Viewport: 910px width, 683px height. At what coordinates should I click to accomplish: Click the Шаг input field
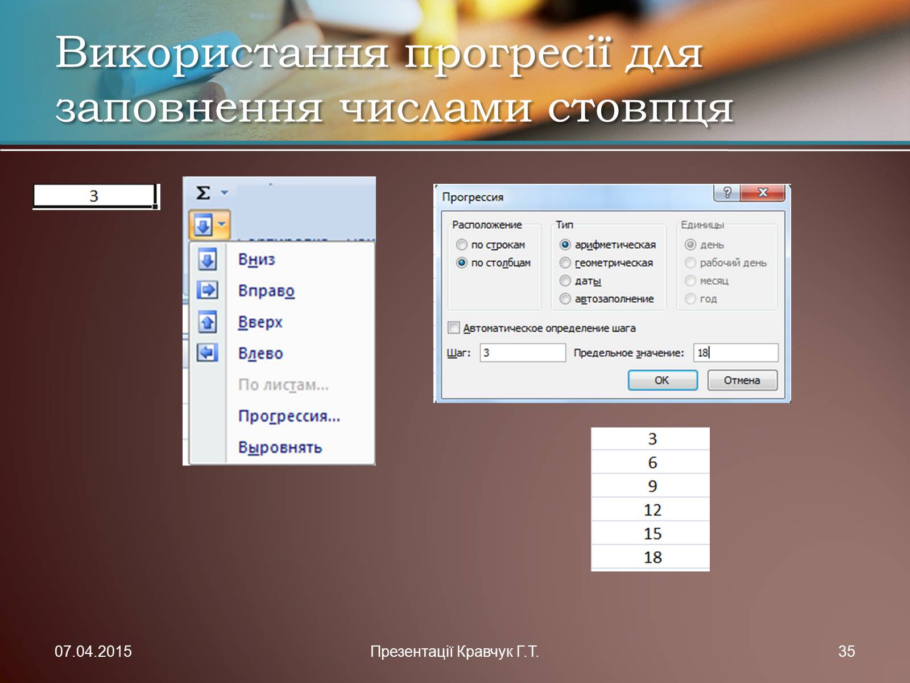pos(523,353)
